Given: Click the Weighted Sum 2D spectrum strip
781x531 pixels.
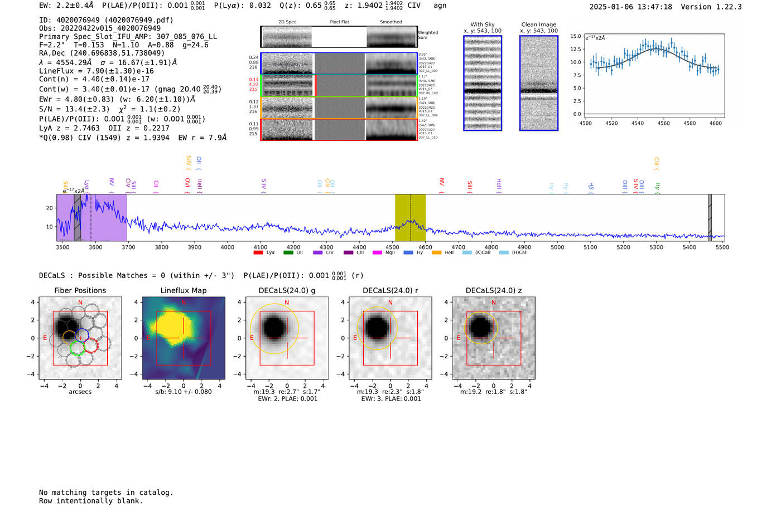Looking at the screenshot, I should [x=339, y=37].
